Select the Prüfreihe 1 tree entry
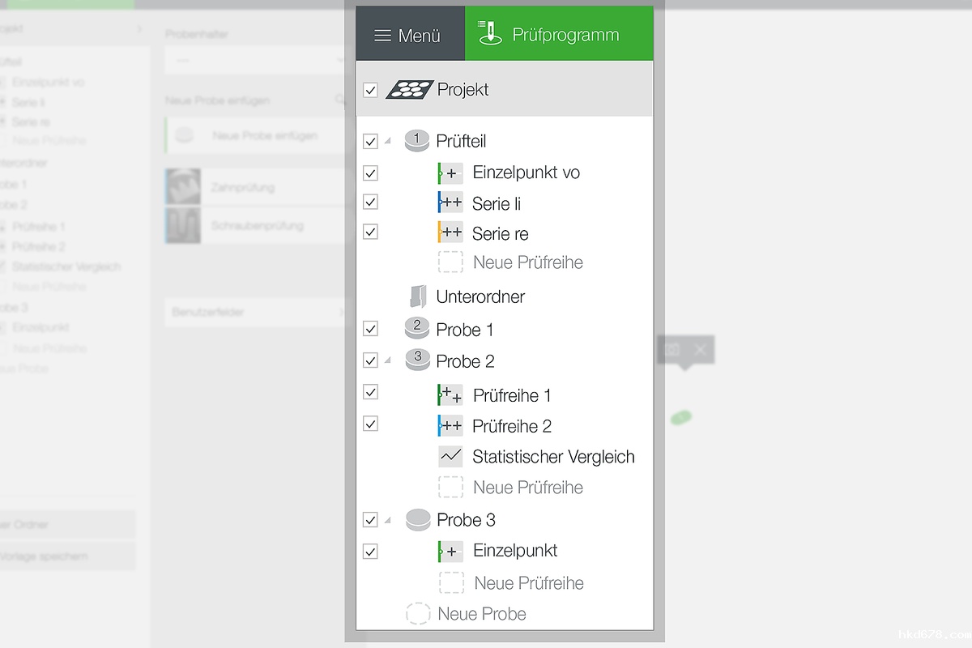972x648 pixels. [512, 395]
